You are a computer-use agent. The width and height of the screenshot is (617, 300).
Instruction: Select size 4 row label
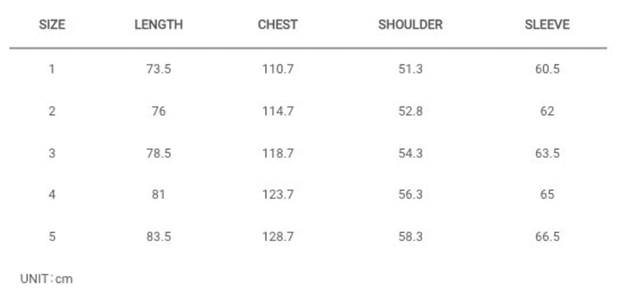(x=52, y=194)
